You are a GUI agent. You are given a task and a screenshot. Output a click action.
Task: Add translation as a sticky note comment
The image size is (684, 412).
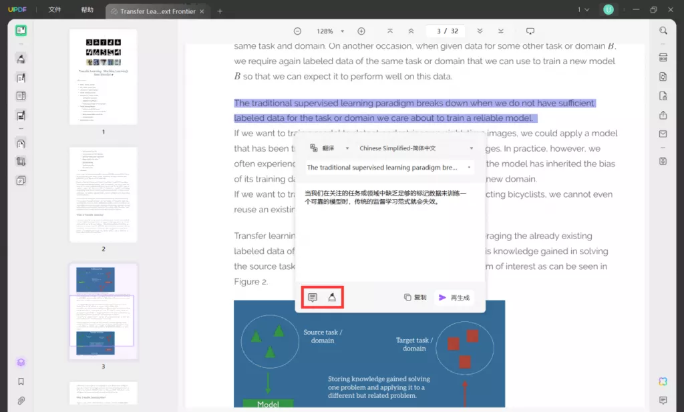click(313, 297)
